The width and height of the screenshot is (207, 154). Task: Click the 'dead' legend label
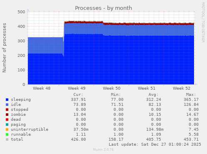16,120
